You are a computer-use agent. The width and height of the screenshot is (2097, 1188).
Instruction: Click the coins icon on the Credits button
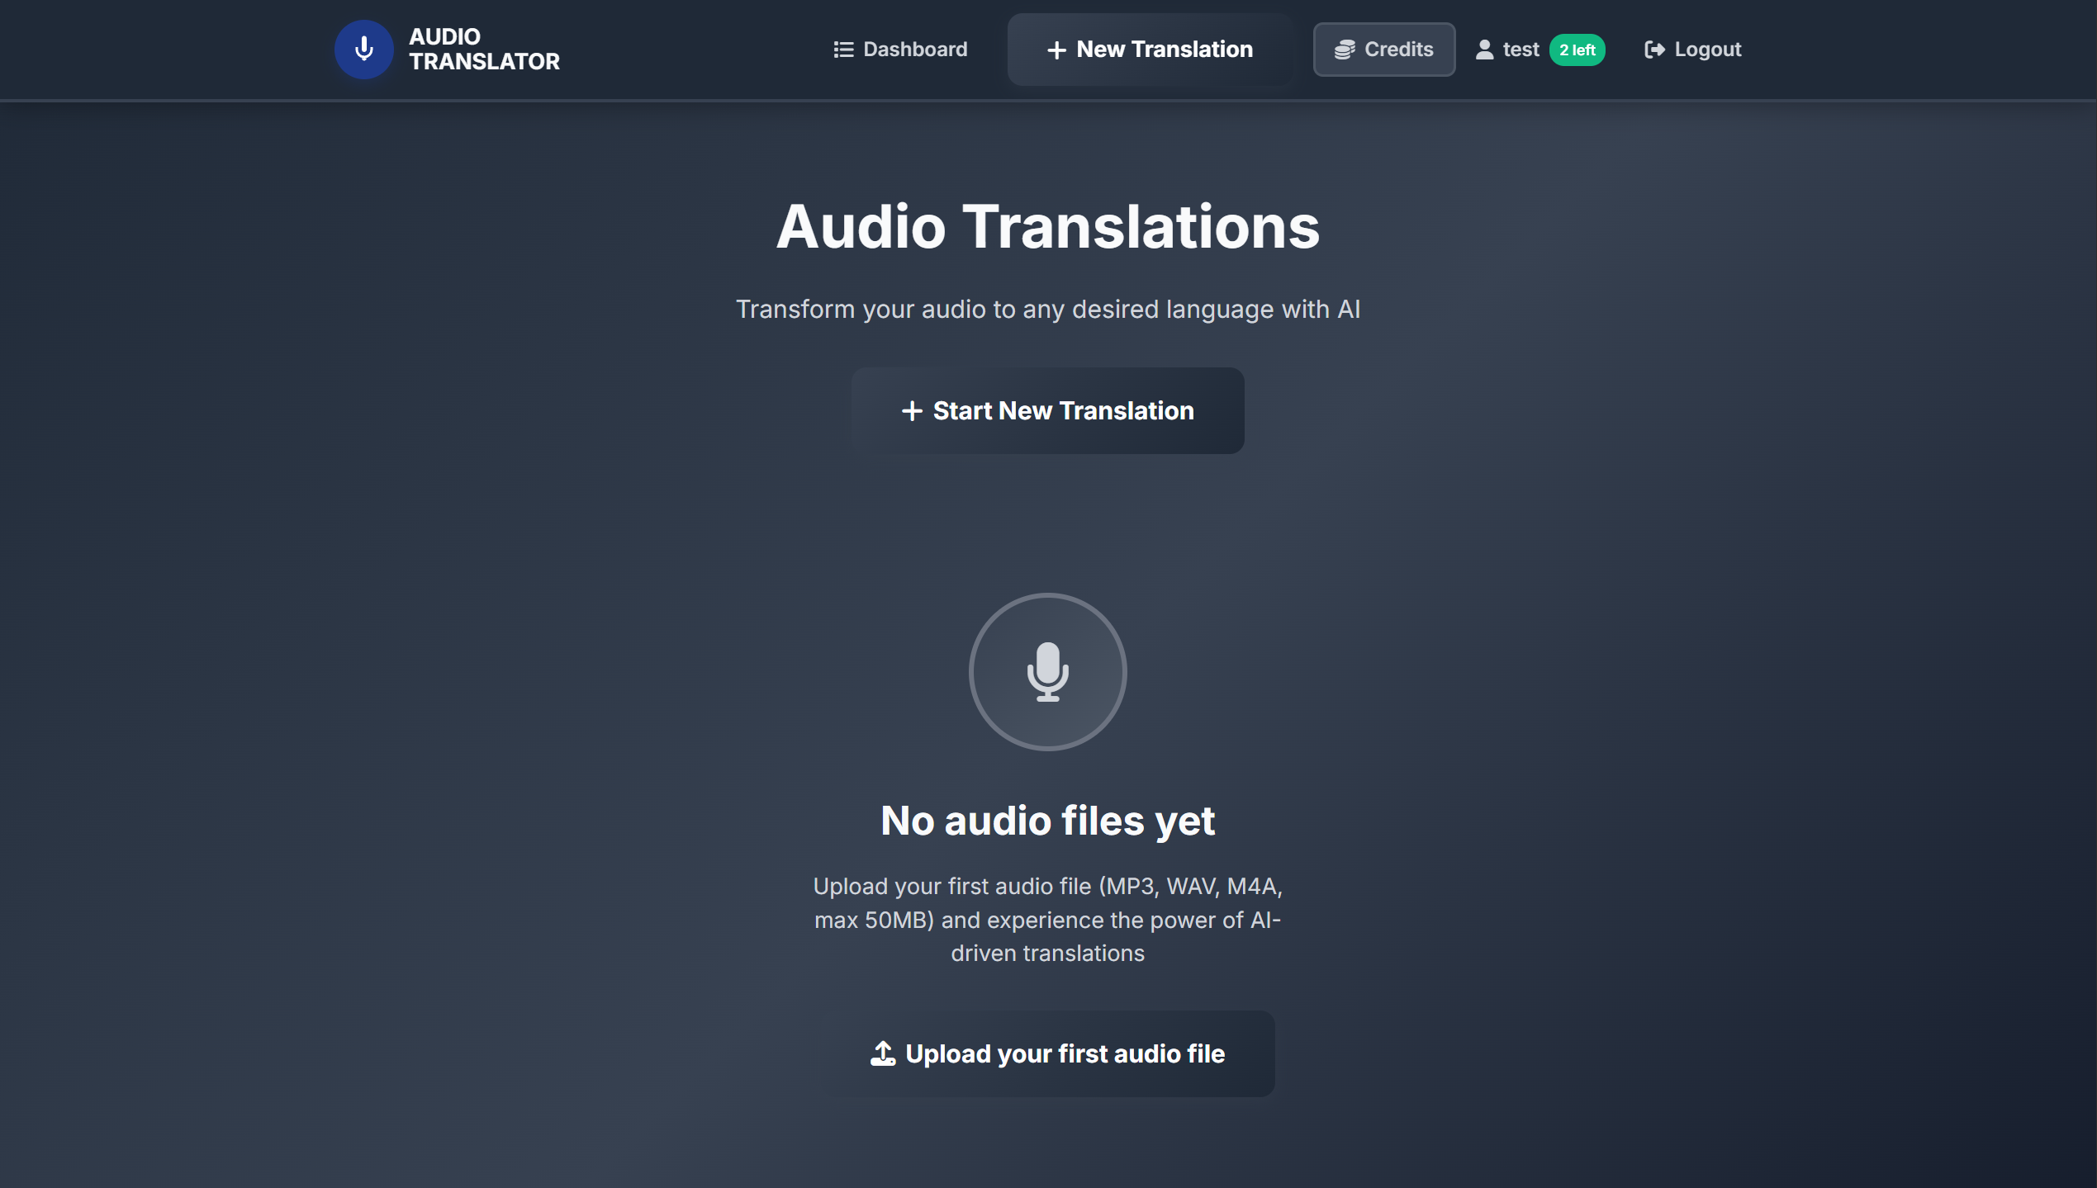pyautogui.click(x=1344, y=50)
